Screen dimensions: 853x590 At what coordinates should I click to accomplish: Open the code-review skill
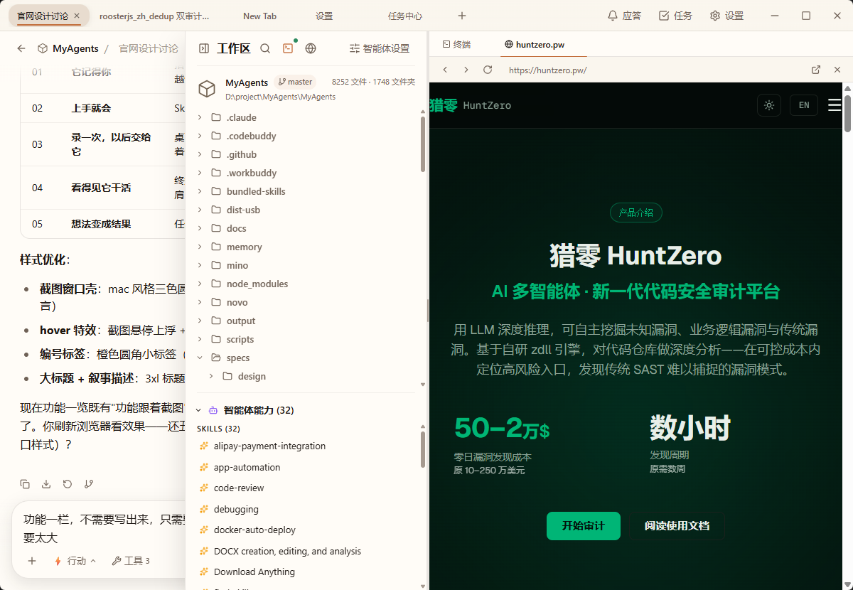pyautogui.click(x=239, y=488)
